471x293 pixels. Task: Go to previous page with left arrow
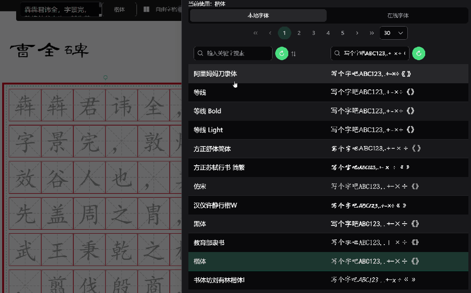coord(270,33)
